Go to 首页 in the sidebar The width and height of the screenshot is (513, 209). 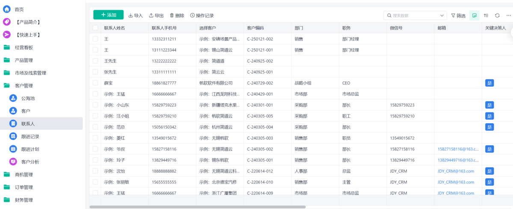(x=19, y=9)
